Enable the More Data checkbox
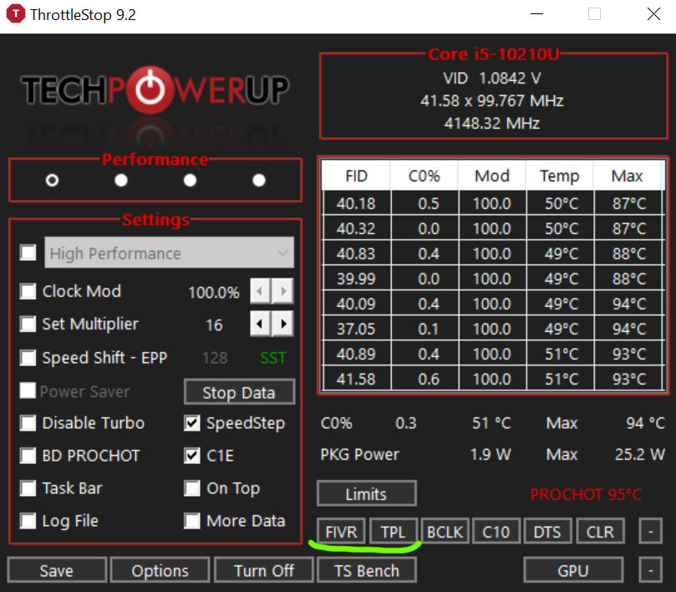676x592 pixels. click(x=192, y=521)
